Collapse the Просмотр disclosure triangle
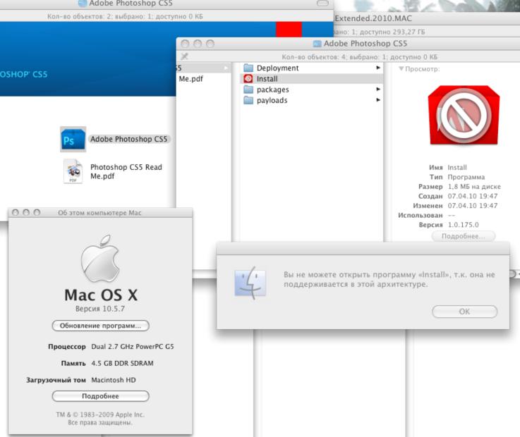 [401, 68]
